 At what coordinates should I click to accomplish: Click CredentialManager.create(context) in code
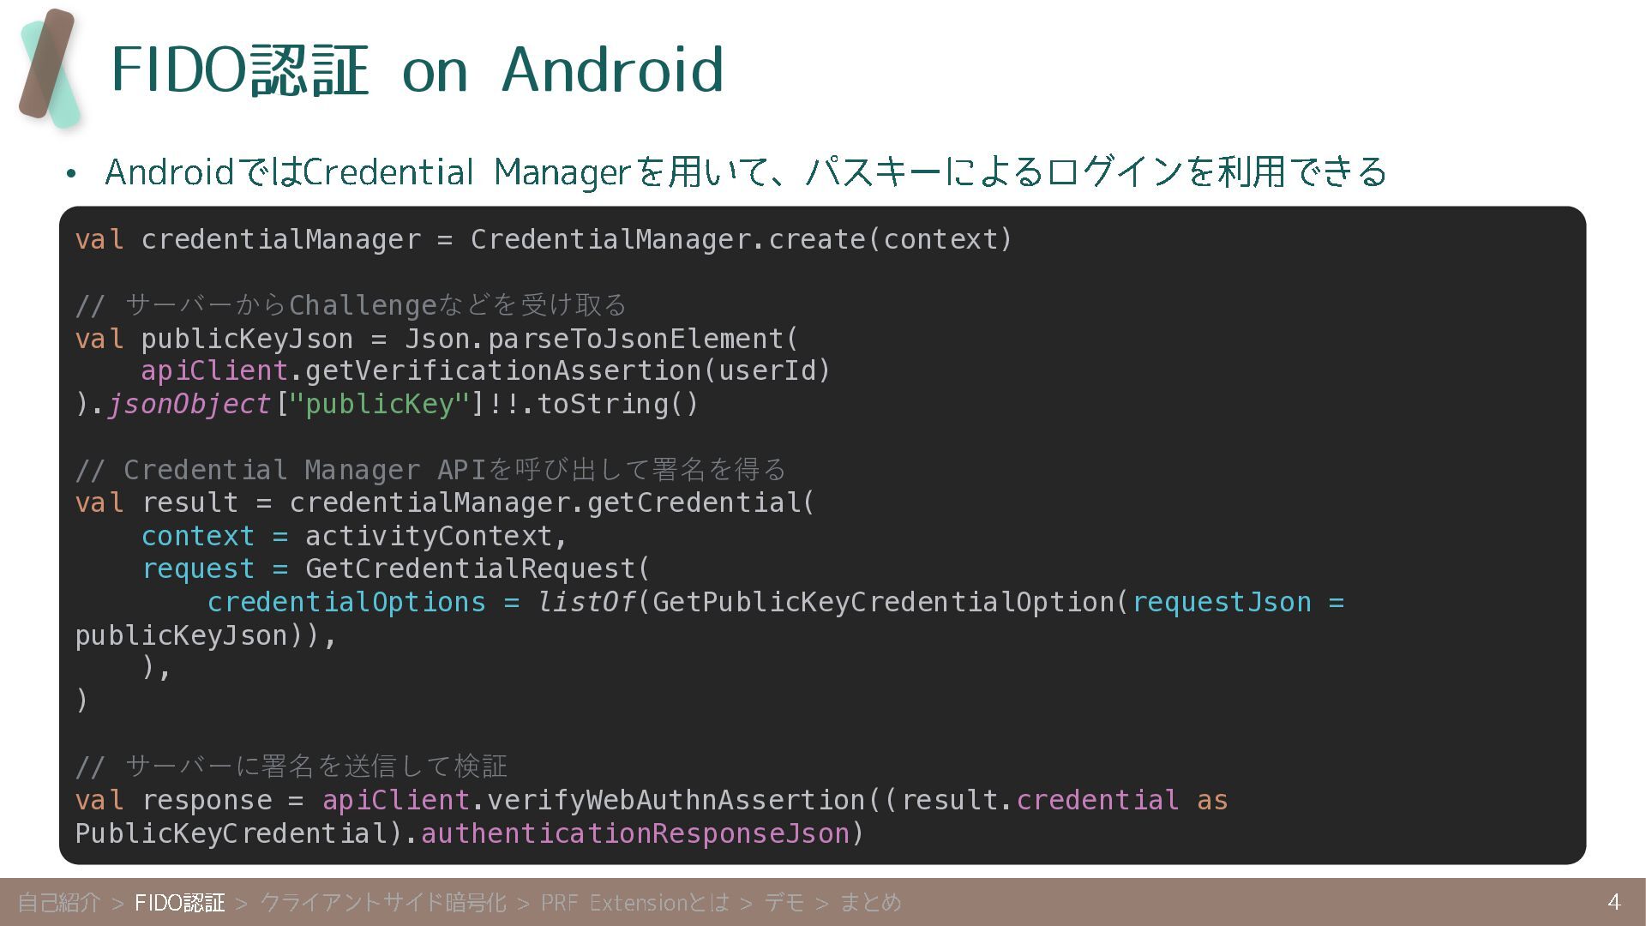tap(741, 239)
